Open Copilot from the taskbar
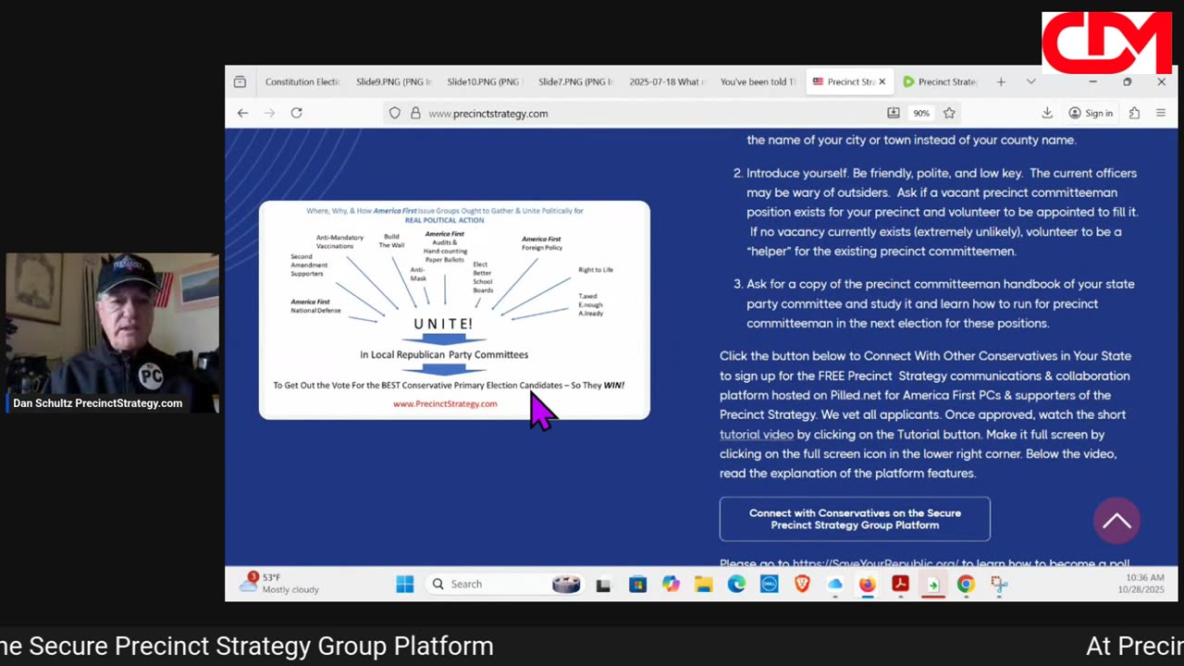1184x666 pixels. coord(671,584)
